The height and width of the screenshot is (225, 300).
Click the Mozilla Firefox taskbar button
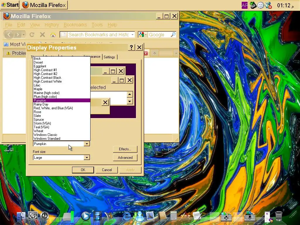44,5
